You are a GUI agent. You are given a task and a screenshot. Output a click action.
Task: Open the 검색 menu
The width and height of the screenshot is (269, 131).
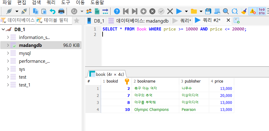pyautogui.click(x=37, y=2)
